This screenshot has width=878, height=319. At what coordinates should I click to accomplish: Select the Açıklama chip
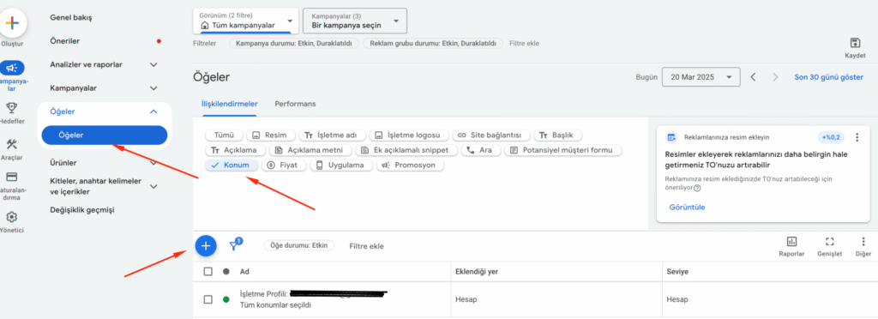[x=235, y=150]
